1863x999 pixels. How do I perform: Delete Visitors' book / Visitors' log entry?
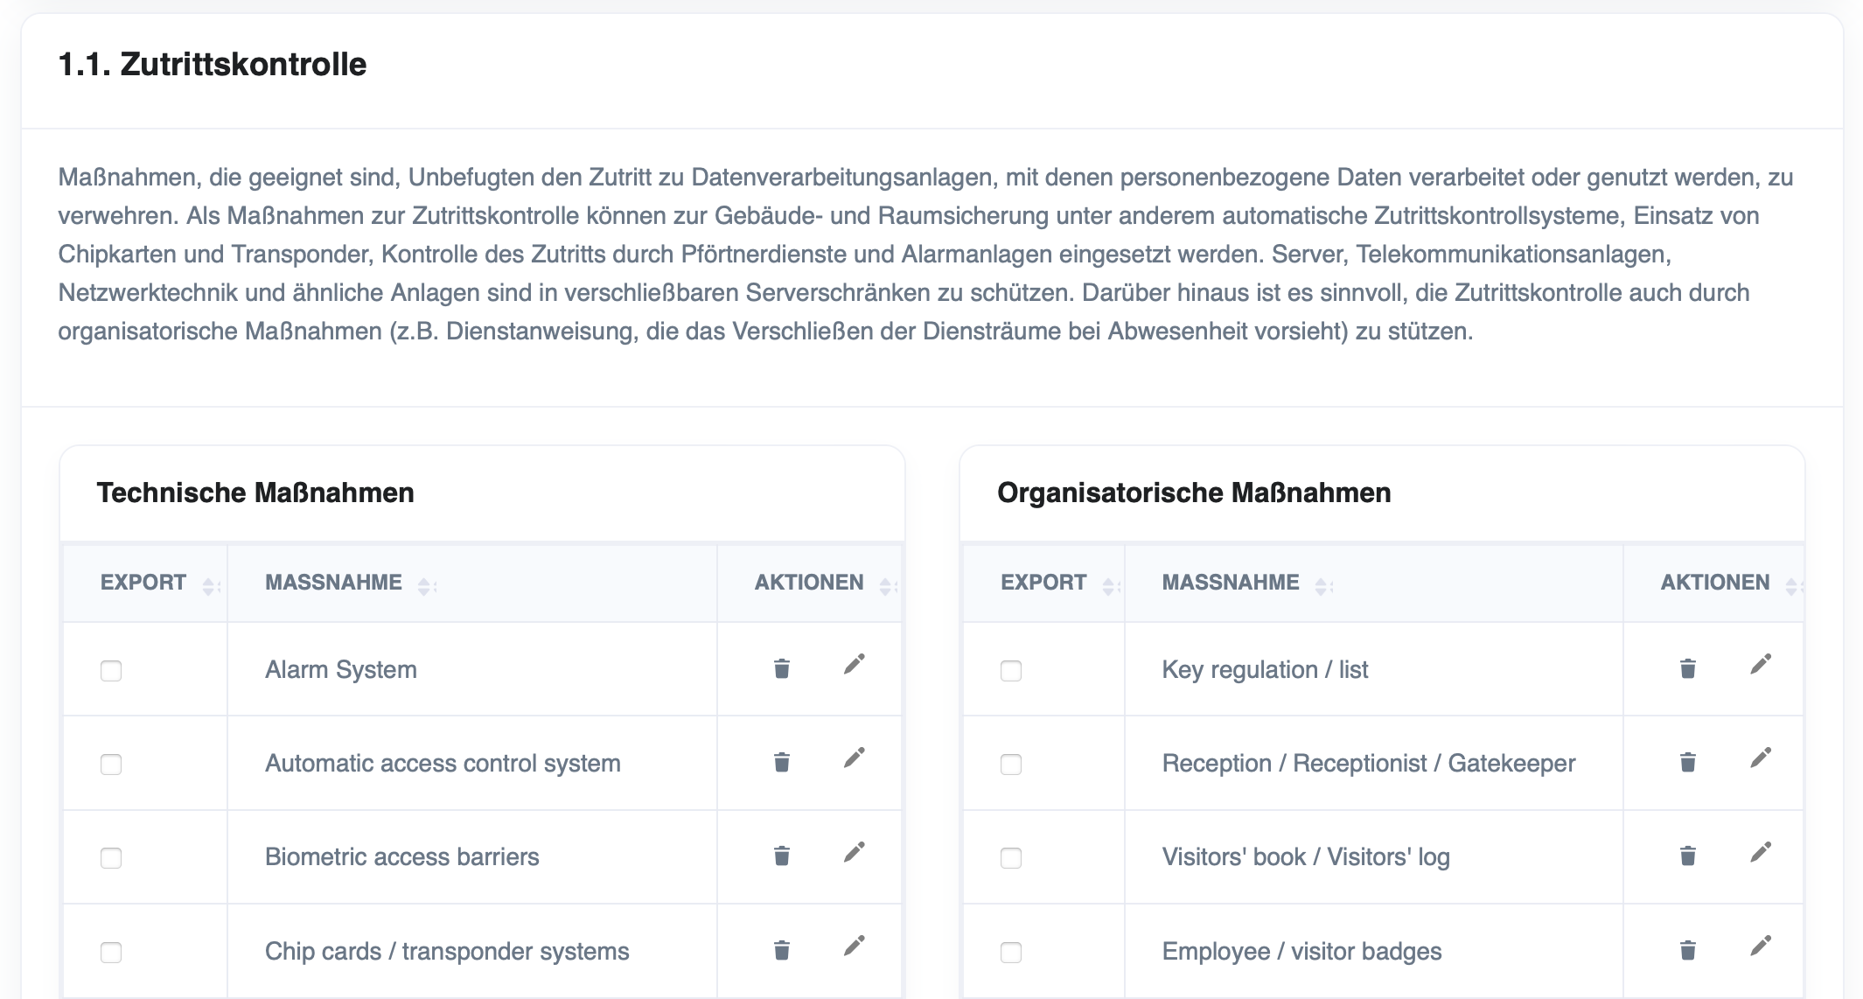coord(1688,856)
